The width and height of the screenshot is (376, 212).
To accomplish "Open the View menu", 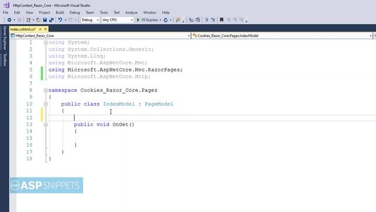I will coord(29,12).
